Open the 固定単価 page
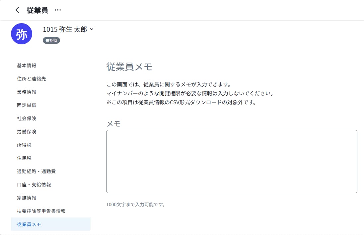 pos(27,105)
